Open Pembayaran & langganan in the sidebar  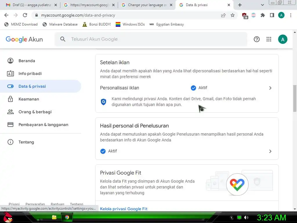(x=41, y=125)
